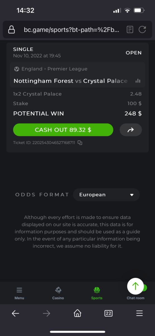Copy the ticket ID with the copy icon
The image size is (155, 336).
(x=80, y=143)
